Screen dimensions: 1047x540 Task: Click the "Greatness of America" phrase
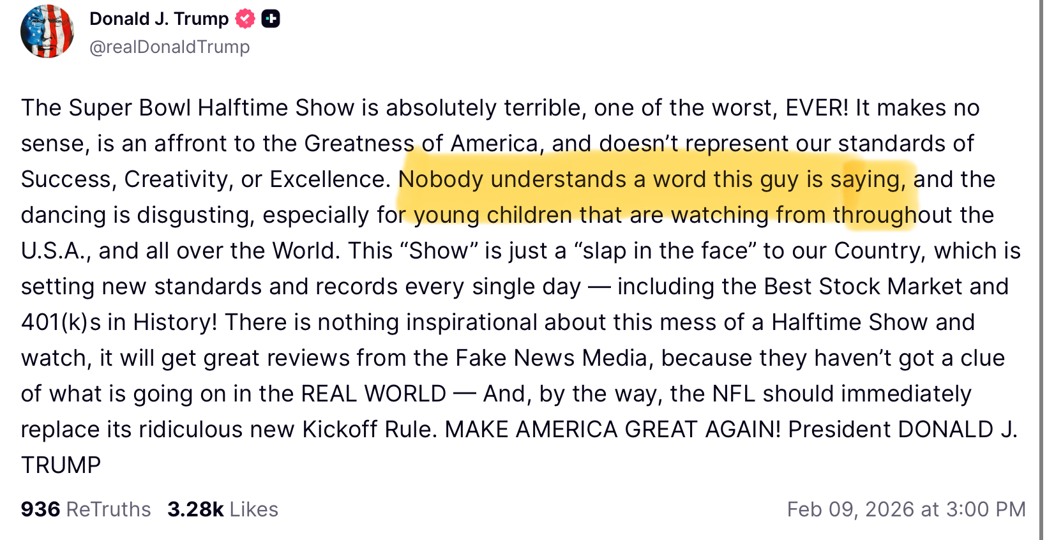point(421,144)
